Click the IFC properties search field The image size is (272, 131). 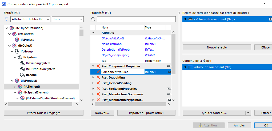pos(136,19)
